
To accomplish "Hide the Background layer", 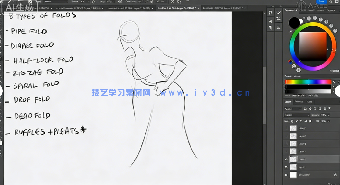I will point(286,175).
